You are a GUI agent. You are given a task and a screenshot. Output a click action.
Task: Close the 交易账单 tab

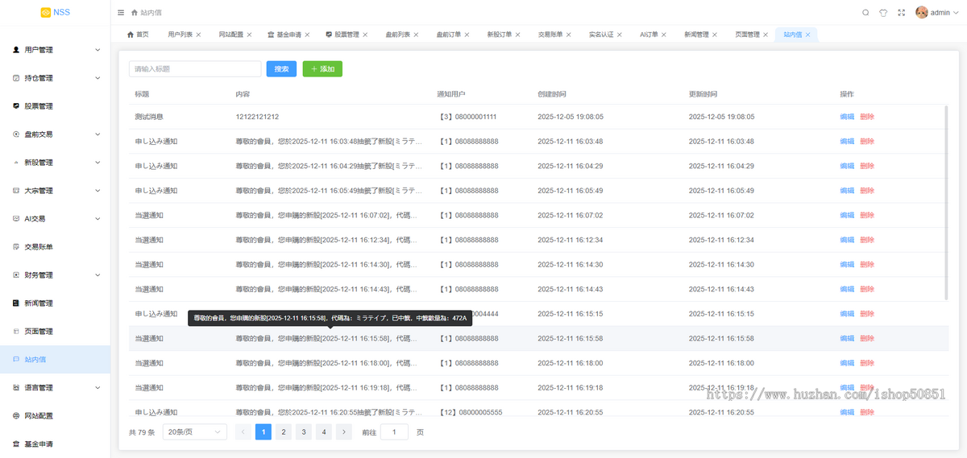(x=569, y=35)
